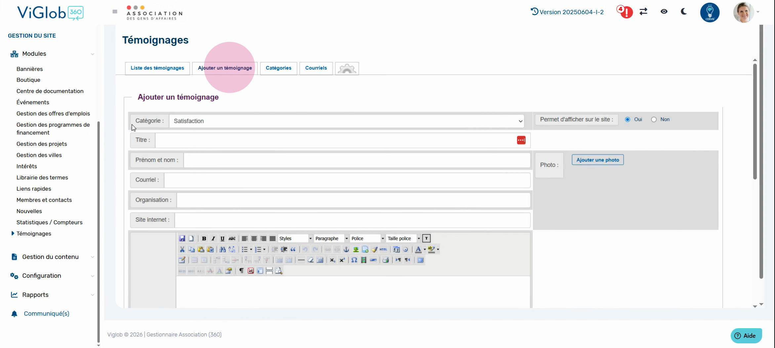
Task: Open Membres et contacts in the sidebar
Action: 44,200
